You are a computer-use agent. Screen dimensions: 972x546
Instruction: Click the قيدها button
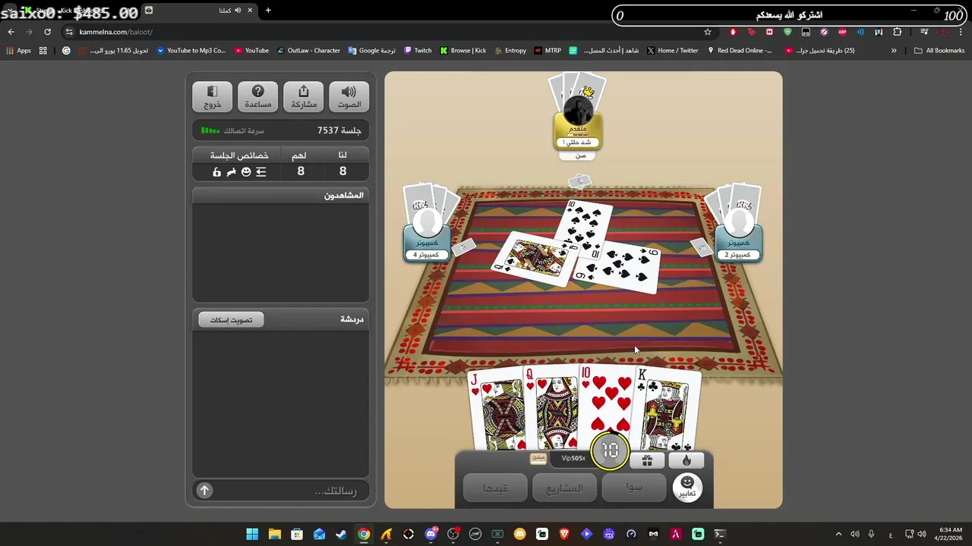(x=495, y=488)
